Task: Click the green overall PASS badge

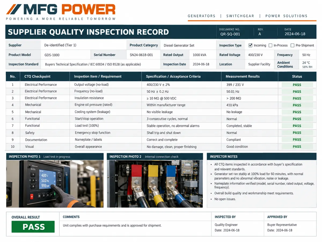Action: pos(33,227)
